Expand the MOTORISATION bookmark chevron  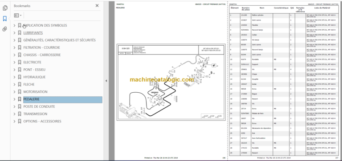coord(14,92)
